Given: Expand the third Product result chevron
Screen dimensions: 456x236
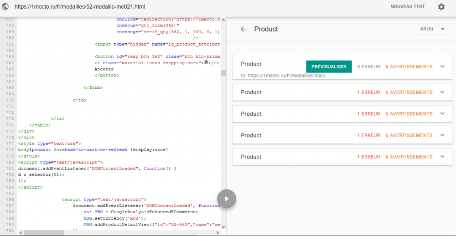Looking at the screenshot, I should pyautogui.click(x=442, y=114).
